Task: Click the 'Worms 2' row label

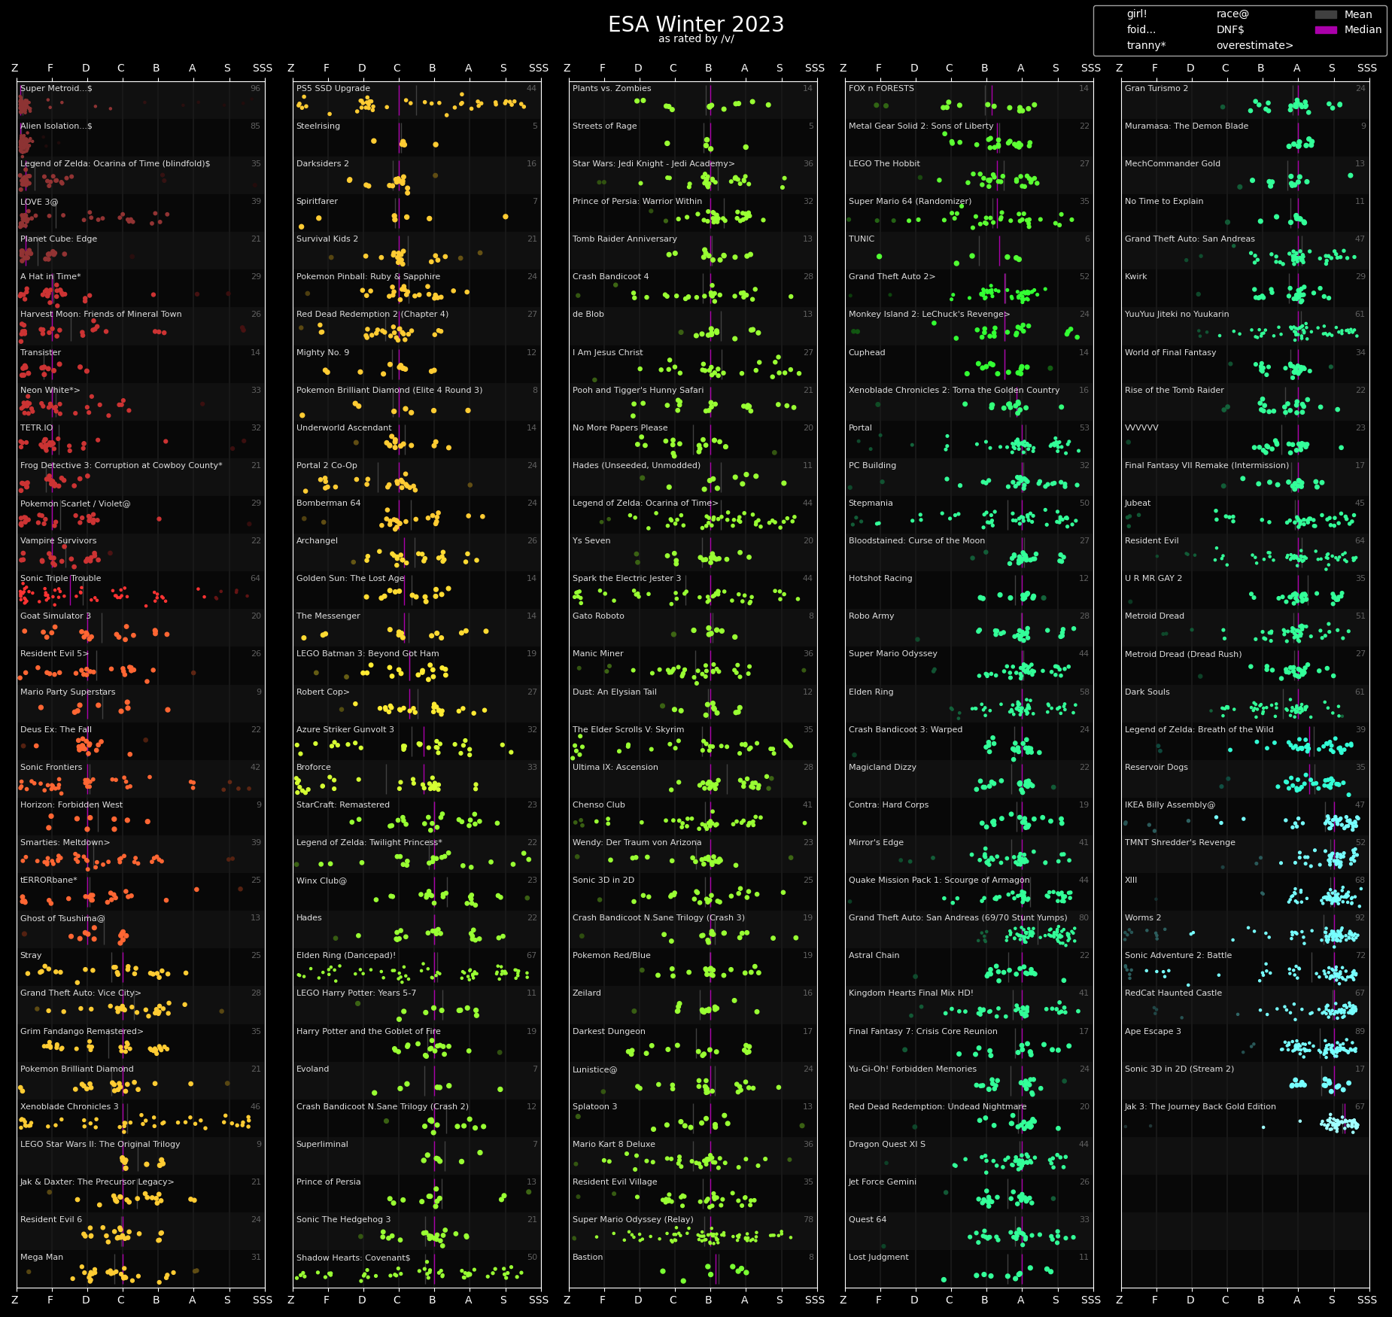Action: point(1143,918)
